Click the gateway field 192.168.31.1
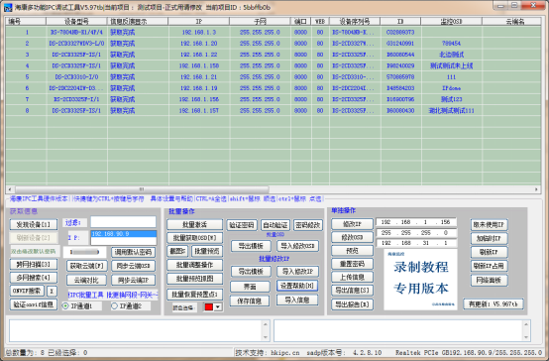This screenshot has height=361, width=549. point(416,243)
